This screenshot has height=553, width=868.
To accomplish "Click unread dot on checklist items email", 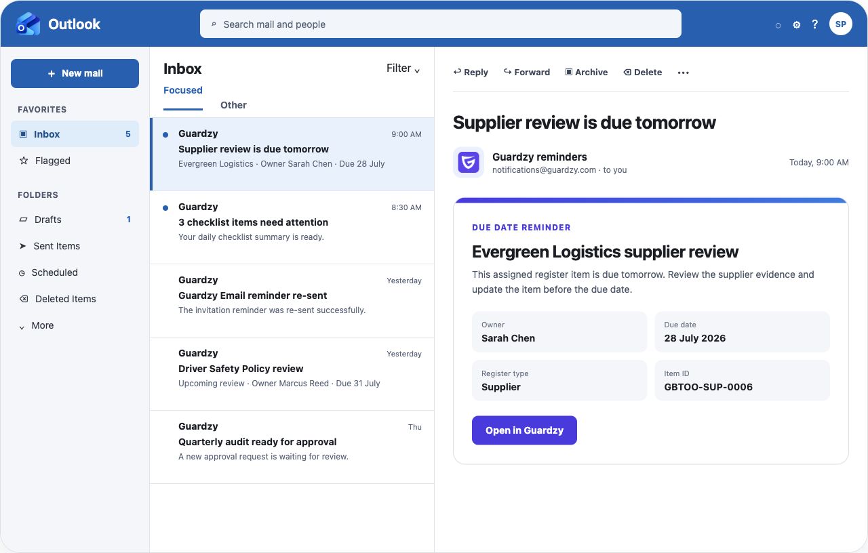I will [x=165, y=208].
